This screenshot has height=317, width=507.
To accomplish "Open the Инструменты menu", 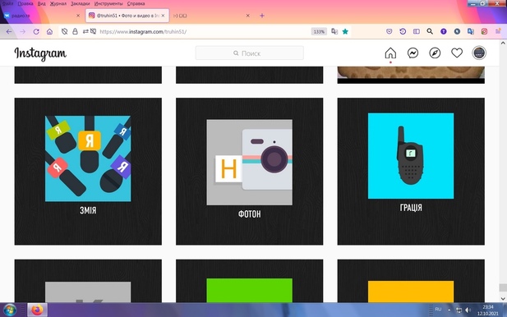I will [x=108, y=3].
